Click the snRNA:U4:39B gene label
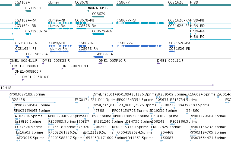The image size is (231, 142). tap(99, 8)
